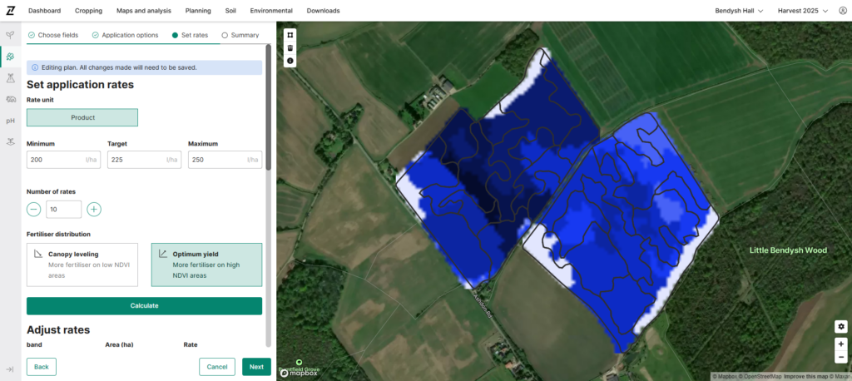The image size is (852, 381).
Task: Click the Calculate button
Action: [144, 305]
